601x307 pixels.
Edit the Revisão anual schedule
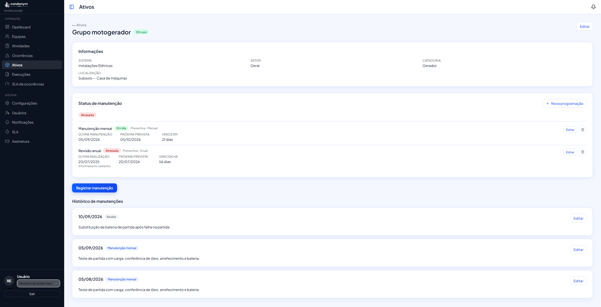click(570, 152)
